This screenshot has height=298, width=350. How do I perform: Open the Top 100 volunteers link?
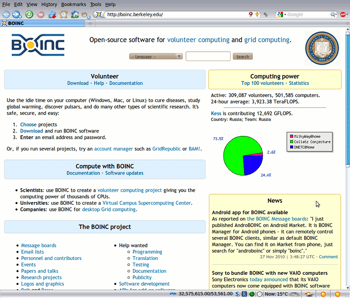[262, 83]
